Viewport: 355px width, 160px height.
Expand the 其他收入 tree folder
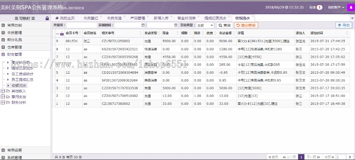pyautogui.click(x=3, y=91)
